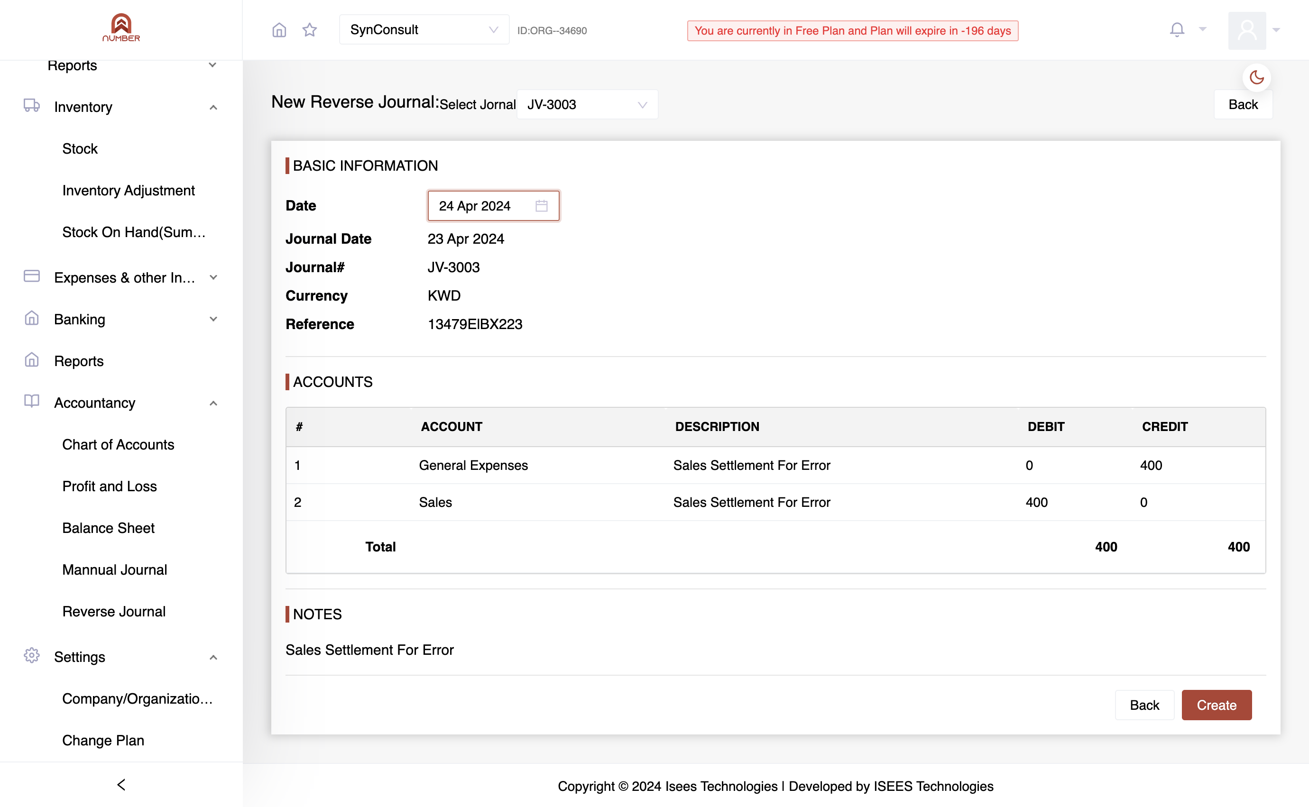The image size is (1309, 807).
Task: Collapse the Inventory section chevron
Action: pos(213,107)
